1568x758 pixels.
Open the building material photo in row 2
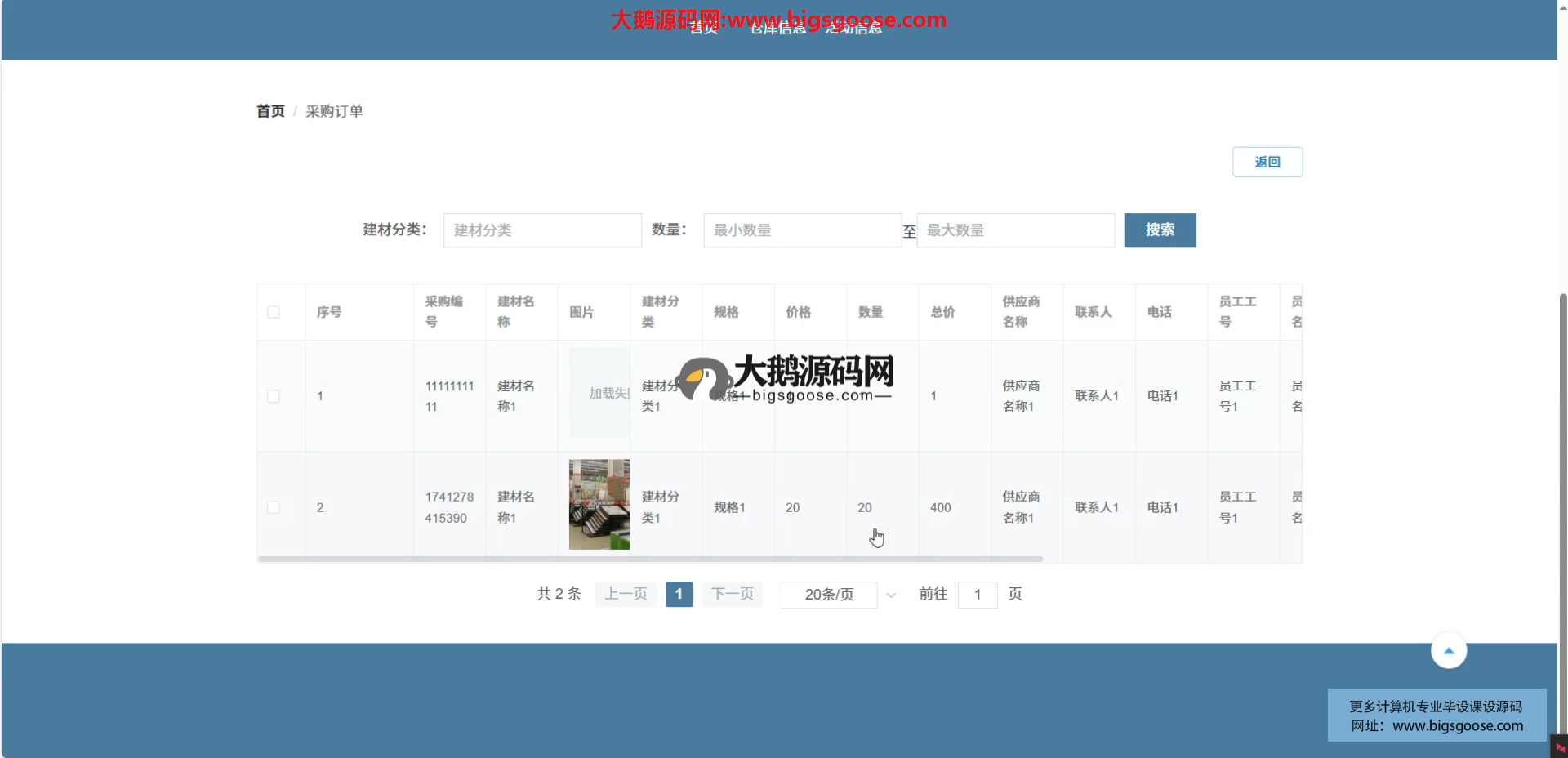(599, 504)
